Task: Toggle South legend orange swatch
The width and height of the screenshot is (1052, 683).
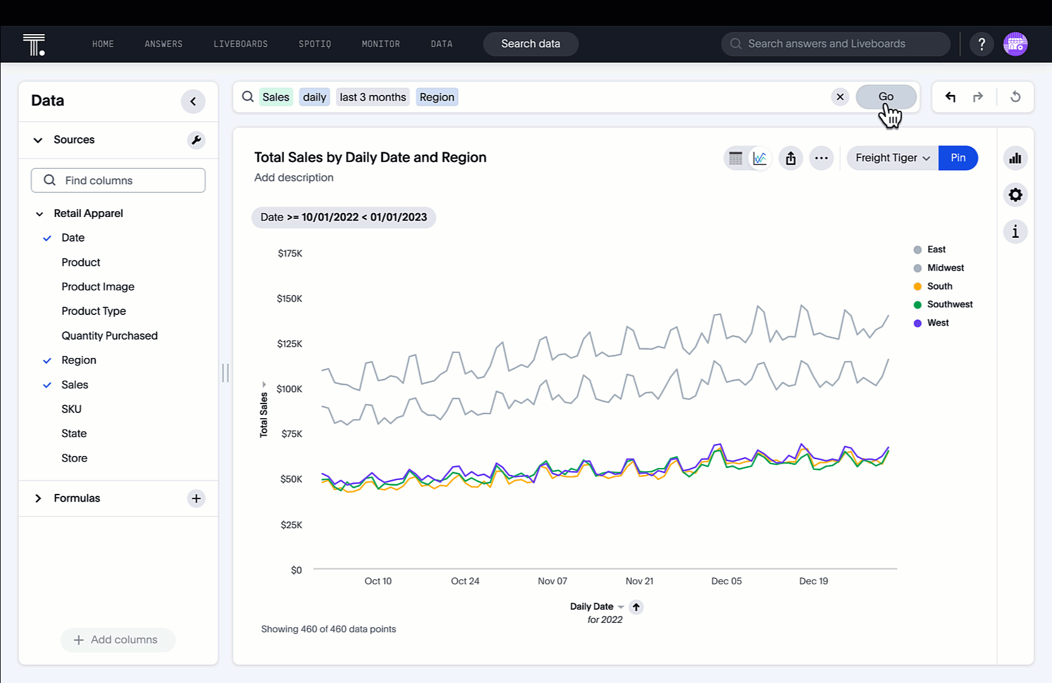Action: pos(917,286)
